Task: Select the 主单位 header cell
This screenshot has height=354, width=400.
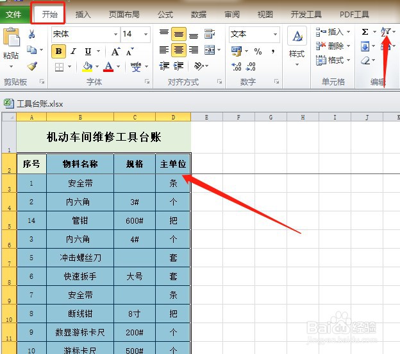Action: [173, 164]
